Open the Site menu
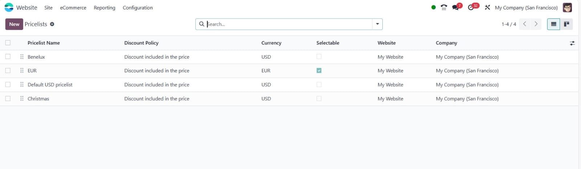Image resolution: width=581 pixels, height=169 pixels. pos(48,8)
